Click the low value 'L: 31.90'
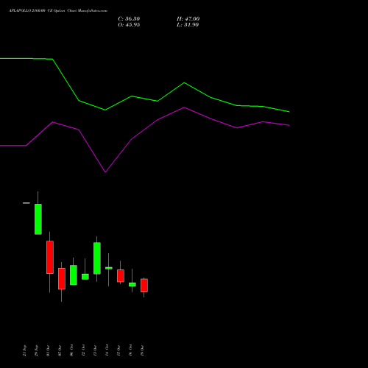Viewport: 368px width, 368px height. [188, 25]
